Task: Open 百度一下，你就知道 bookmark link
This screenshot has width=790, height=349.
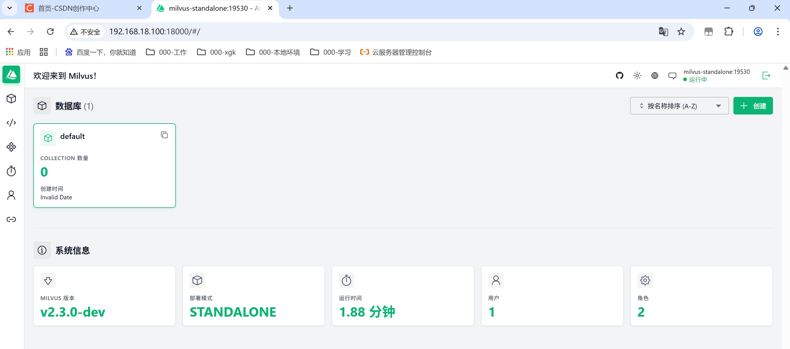Action: (101, 52)
